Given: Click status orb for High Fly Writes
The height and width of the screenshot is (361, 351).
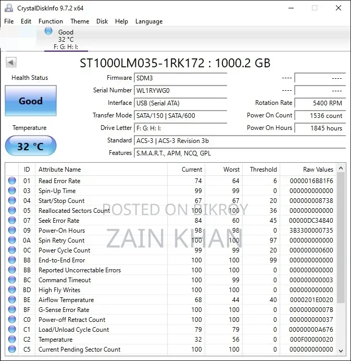Looking at the screenshot, I should pyautogui.click(x=12, y=290).
